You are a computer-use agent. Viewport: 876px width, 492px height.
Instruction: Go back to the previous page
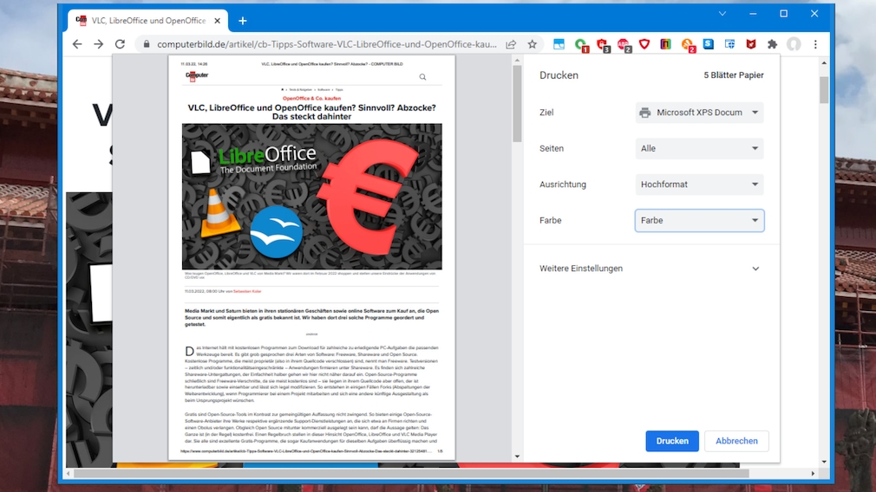pos(77,44)
